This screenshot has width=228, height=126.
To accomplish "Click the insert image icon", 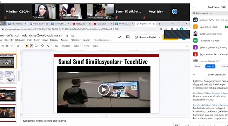I will tap(36, 46).
